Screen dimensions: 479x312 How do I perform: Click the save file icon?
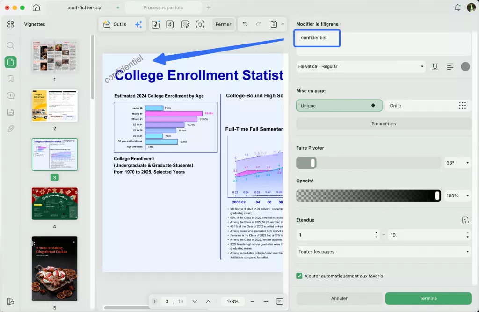point(274,24)
